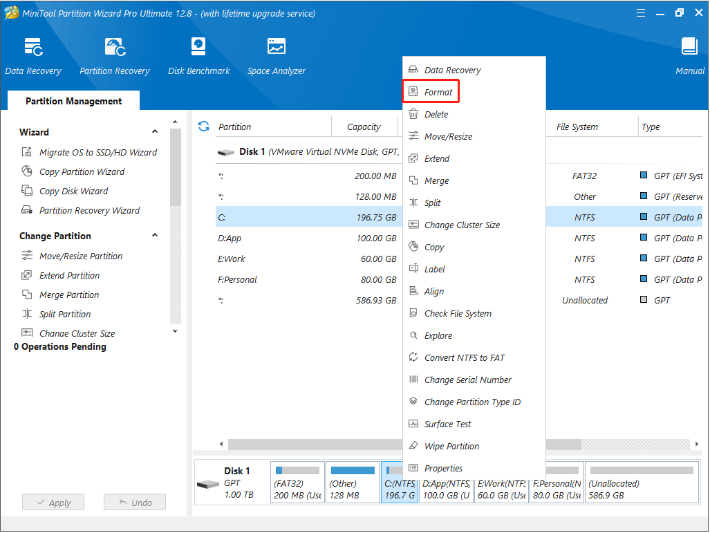Select Wipe Partition entry
This screenshot has height=533, width=710.
click(474, 446)
